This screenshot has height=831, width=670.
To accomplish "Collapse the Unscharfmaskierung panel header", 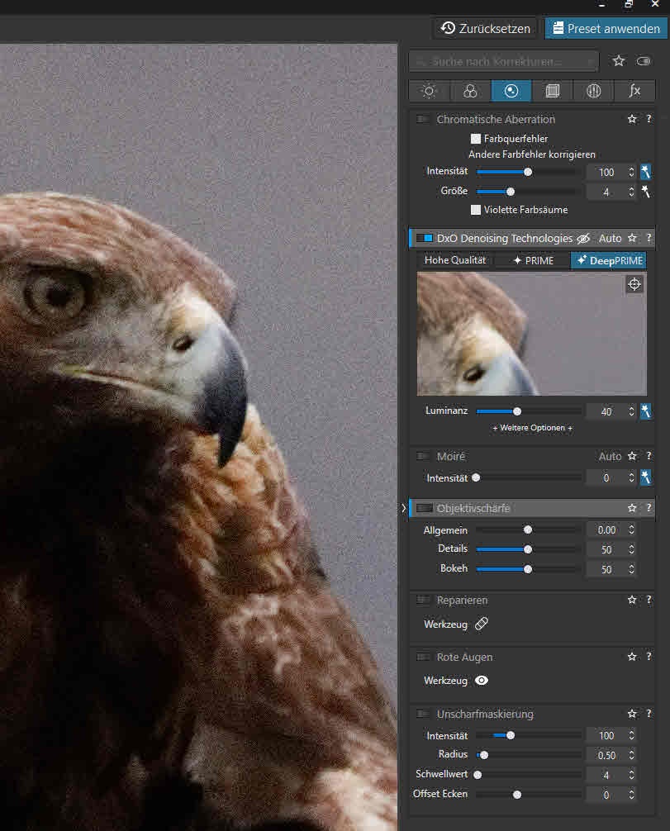I will coord(485,714).
